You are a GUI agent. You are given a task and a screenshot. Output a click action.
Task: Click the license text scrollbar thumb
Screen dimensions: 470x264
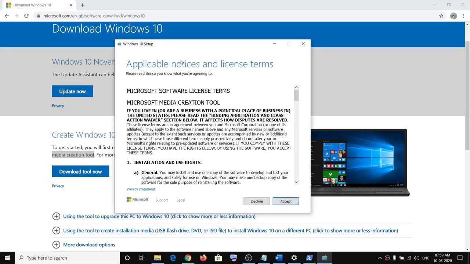[296, 95]
